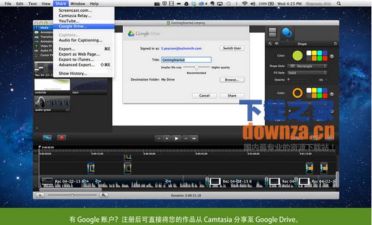Open the Spotlight search icon in menu bar

point(339,4)
